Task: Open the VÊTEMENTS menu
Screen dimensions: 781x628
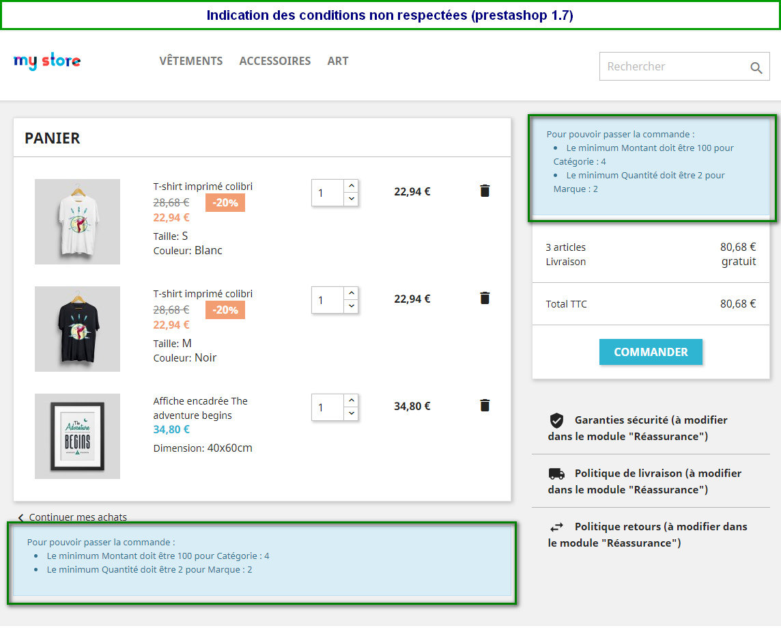Action: click(x=190, y=61)
